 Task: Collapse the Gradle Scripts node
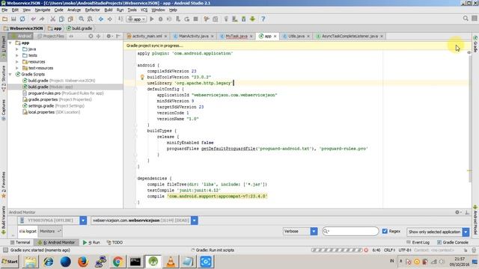pyautogui.click(x=10, y=75)
